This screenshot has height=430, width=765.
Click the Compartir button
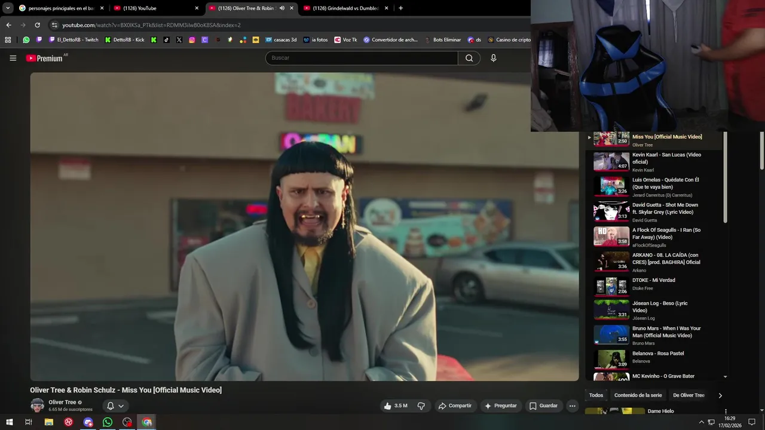click(x=455, y=406)
